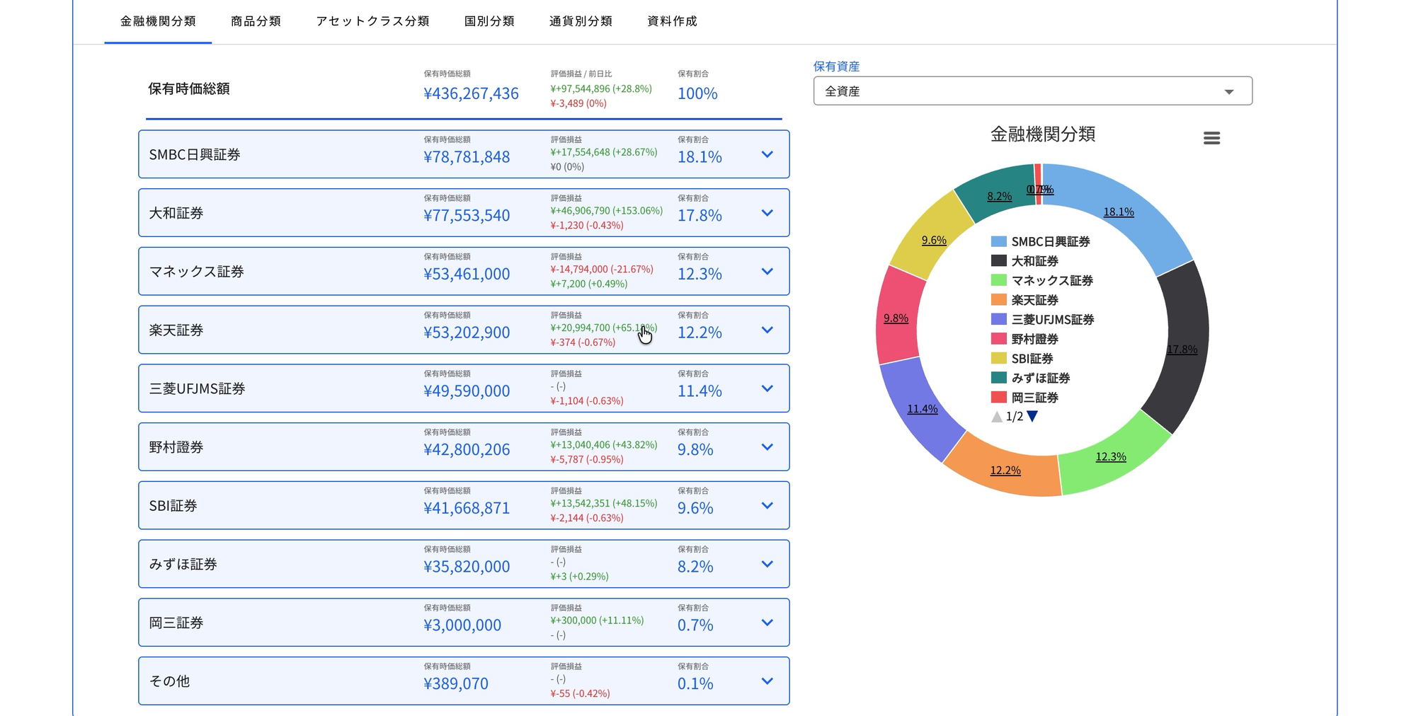Expand the みずほ証券 row chevron

coord(767,564)
